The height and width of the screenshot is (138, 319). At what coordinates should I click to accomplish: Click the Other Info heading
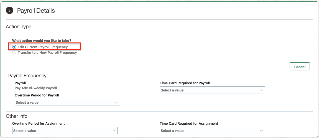coord(17,116)
